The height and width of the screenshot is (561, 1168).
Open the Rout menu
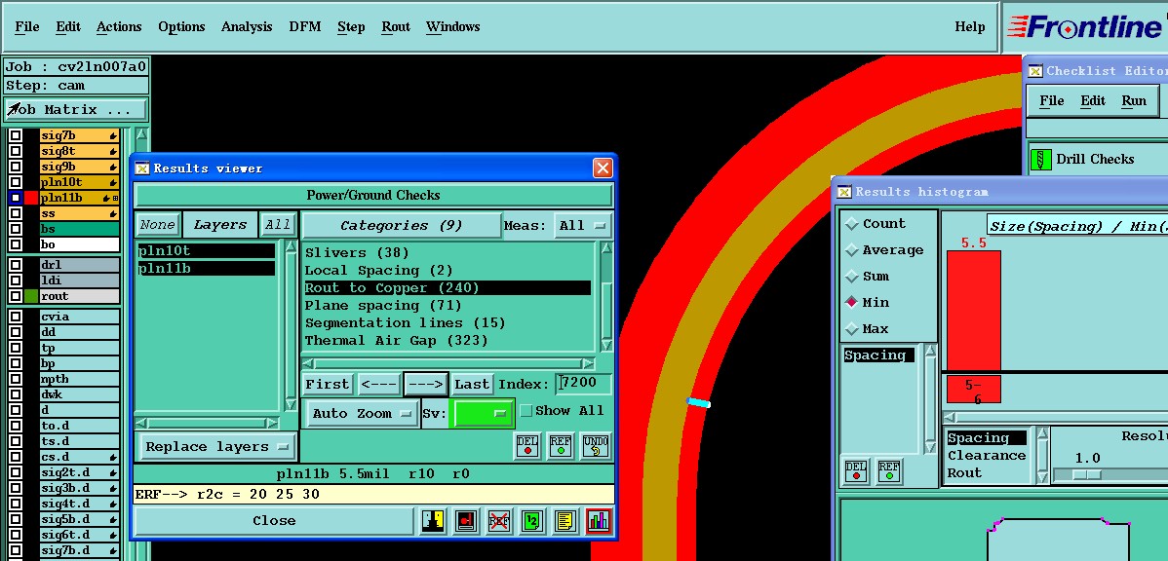coord(396,27)
